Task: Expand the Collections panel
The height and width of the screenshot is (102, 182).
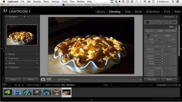Action: pos(6,67)
